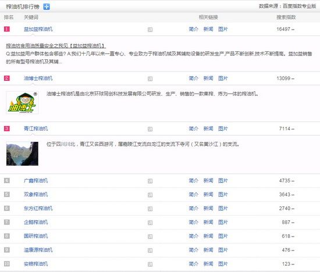The width and height of the screenshot is (320, 272).
Task: Click 图片 for 油博士榨油机
Action: pos(223,78)
